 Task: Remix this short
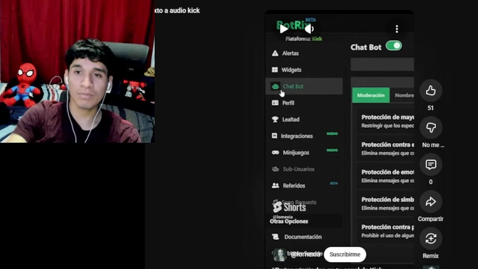coord(431,238)
